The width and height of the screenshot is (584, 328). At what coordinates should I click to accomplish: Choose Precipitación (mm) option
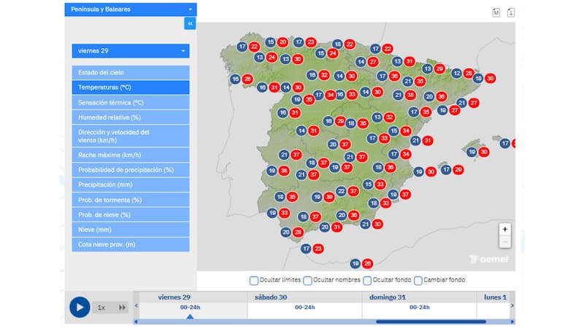click(131, 184)
